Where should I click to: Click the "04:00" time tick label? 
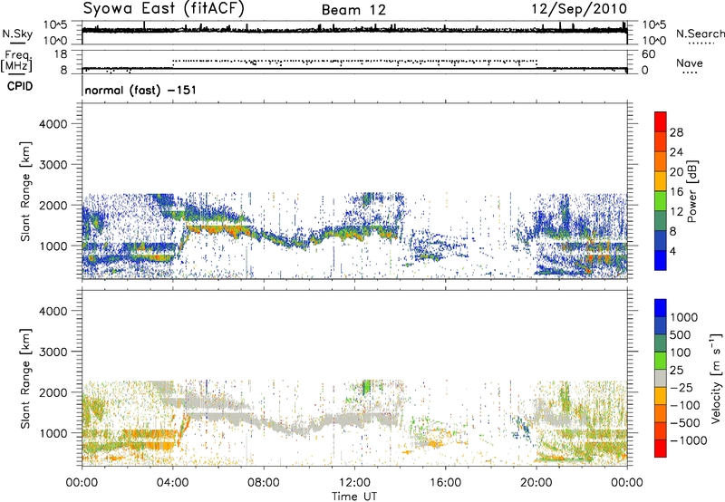pyautogui.click(x=172, y=483)
